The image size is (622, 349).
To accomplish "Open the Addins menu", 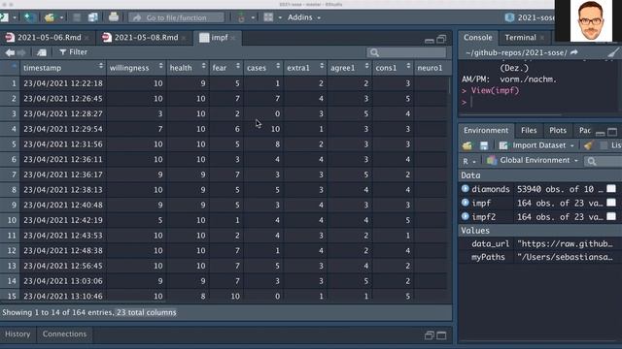I will pyautogui.click(x=304, y=17).
